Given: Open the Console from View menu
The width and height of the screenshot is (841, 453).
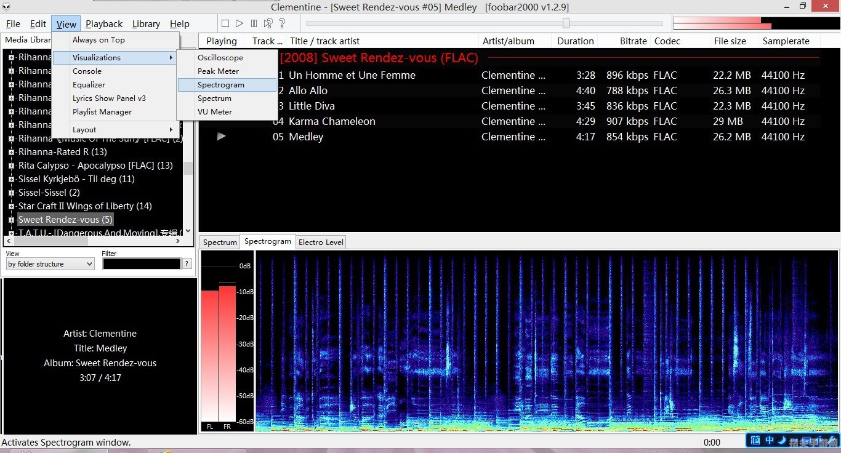Looking at the screenshot, I should [115, 71].
